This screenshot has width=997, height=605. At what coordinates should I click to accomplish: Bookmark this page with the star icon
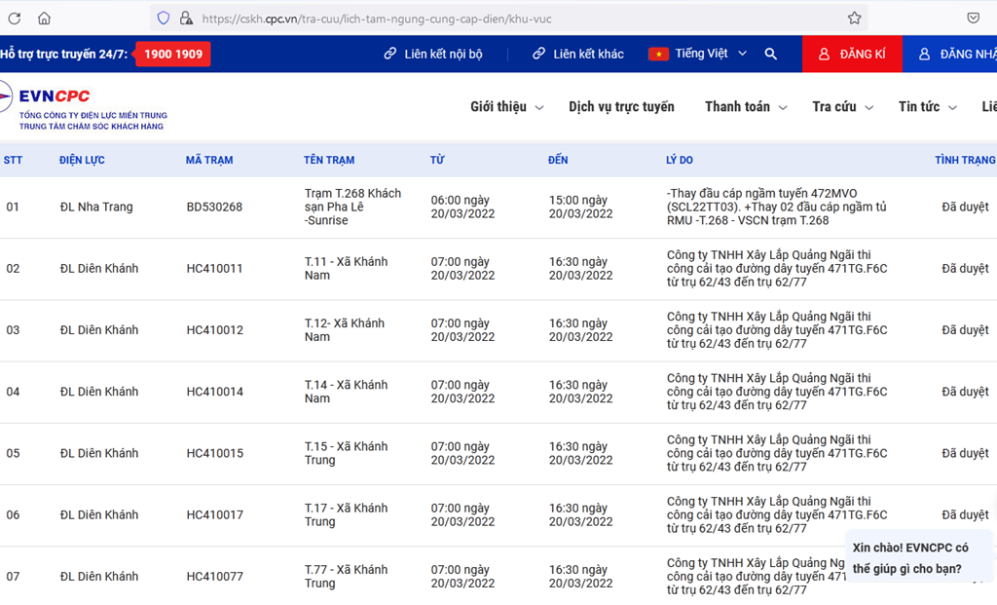click(854, 18)
